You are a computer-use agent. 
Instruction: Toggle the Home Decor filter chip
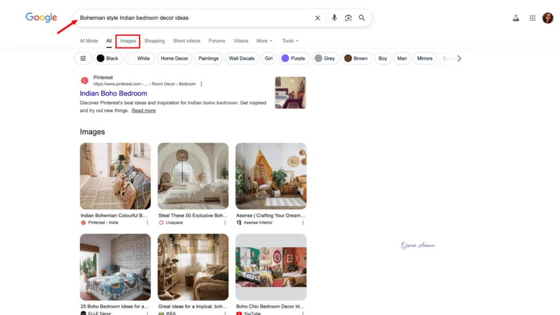(x=174, y=58)
